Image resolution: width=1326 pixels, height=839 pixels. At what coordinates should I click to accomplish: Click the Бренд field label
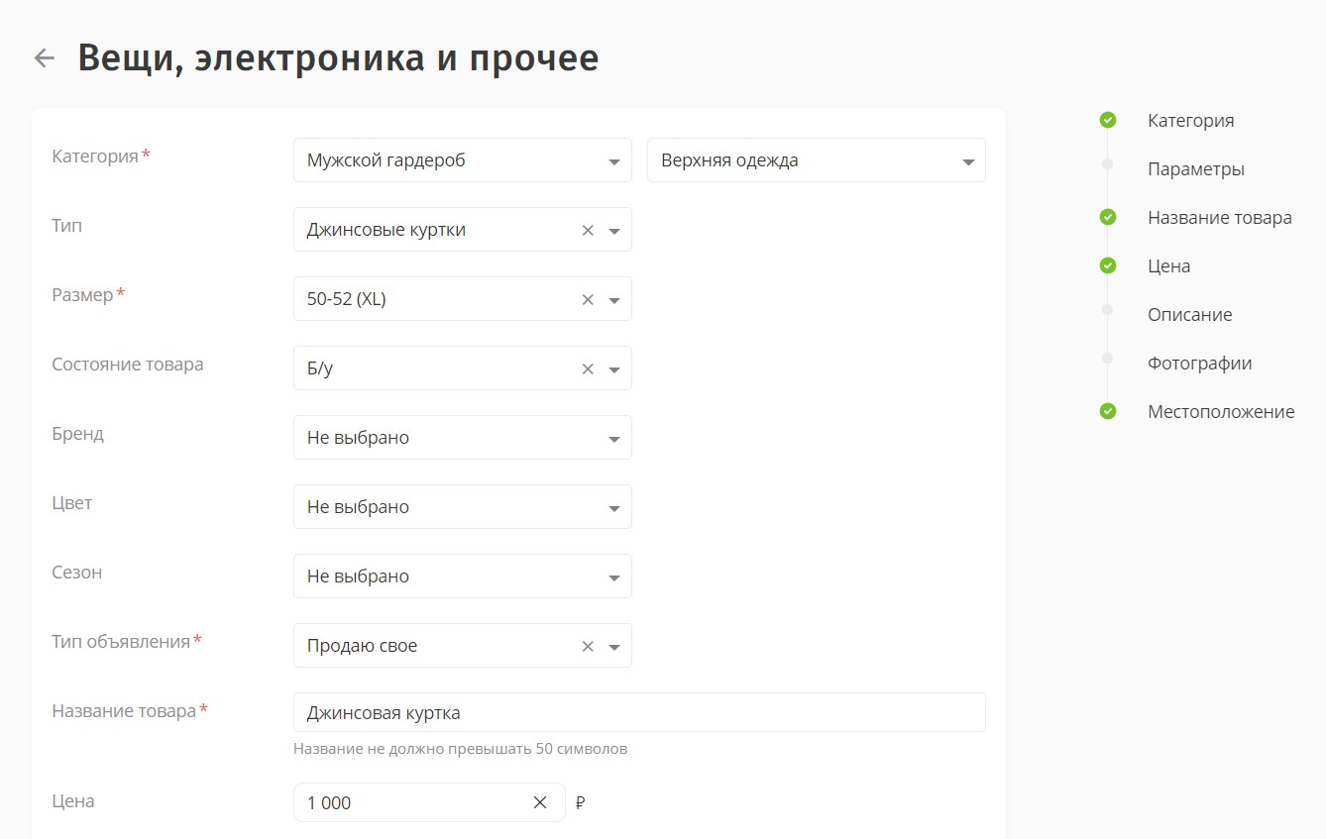pos(77,434)
